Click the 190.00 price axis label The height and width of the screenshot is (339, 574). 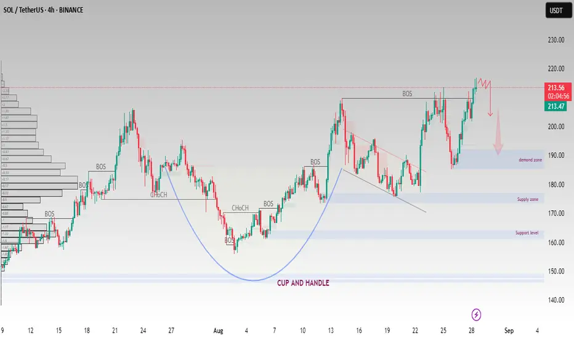[556, 155]
